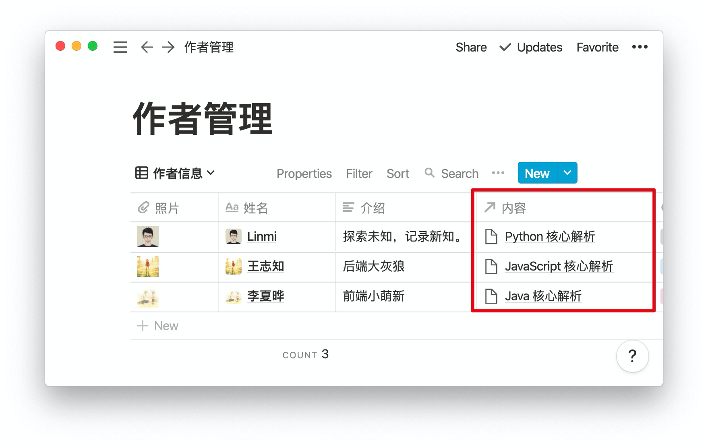Click the 姓名 column header
The width and height of the screenshot is (708, 446).
(x=277, y=208)
